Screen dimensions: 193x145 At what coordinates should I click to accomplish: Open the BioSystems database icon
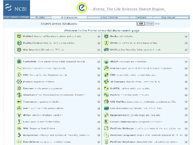(19, 135)
